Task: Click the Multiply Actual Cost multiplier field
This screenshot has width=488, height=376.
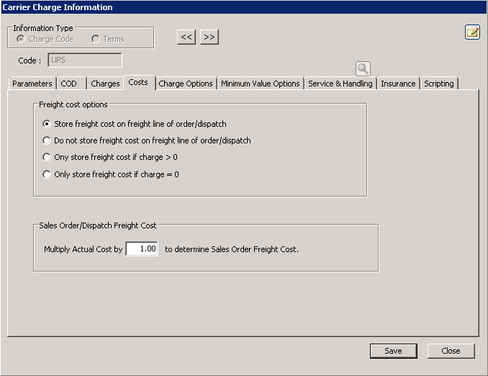Action: pyautogui.click(x=142, y=249)
